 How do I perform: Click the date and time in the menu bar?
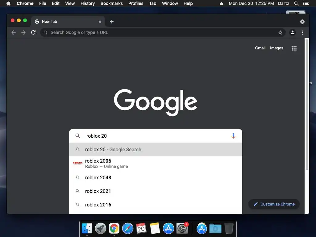(x=251, y=3)
